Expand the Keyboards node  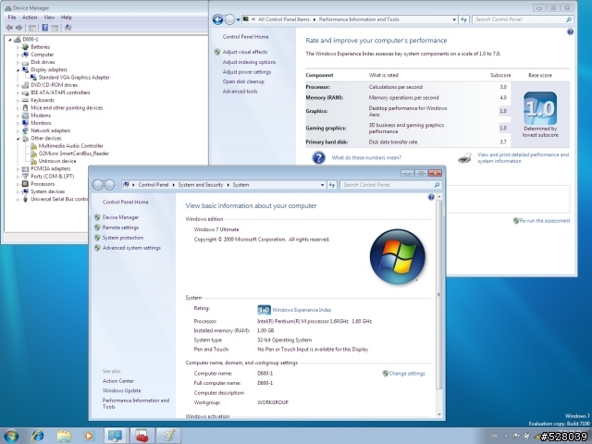tap(18, 101)
